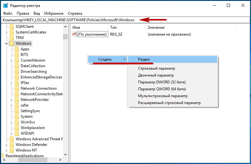
Task: Click the tree scroll down arrow
Action: (65, 154)
